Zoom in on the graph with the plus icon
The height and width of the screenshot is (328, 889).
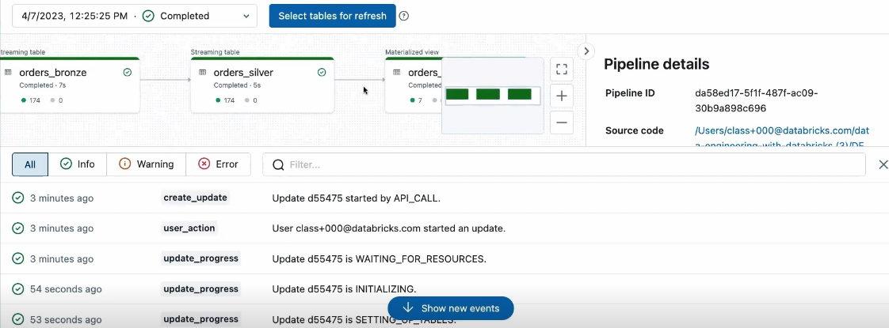coord(561,96)
